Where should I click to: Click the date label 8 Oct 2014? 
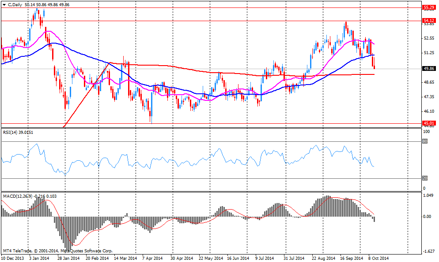[378, 258]
